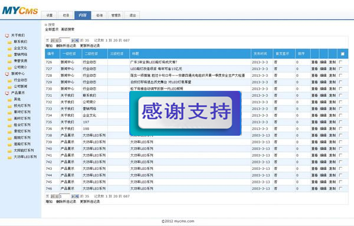Check the checkbox for record 743
The height and width of the screenshot is (226, 354).
340,168
